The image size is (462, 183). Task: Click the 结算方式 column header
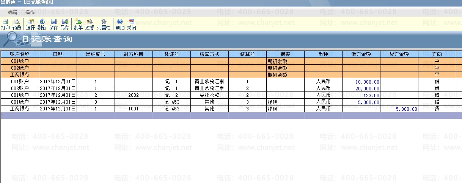(209, 54)
